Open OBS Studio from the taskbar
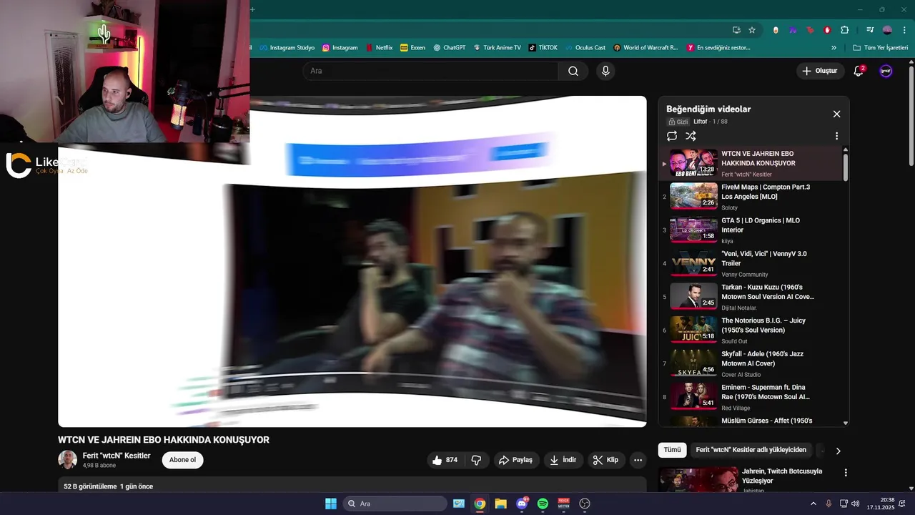This screenshot has height=515, width=915. [x=585, y=504]
